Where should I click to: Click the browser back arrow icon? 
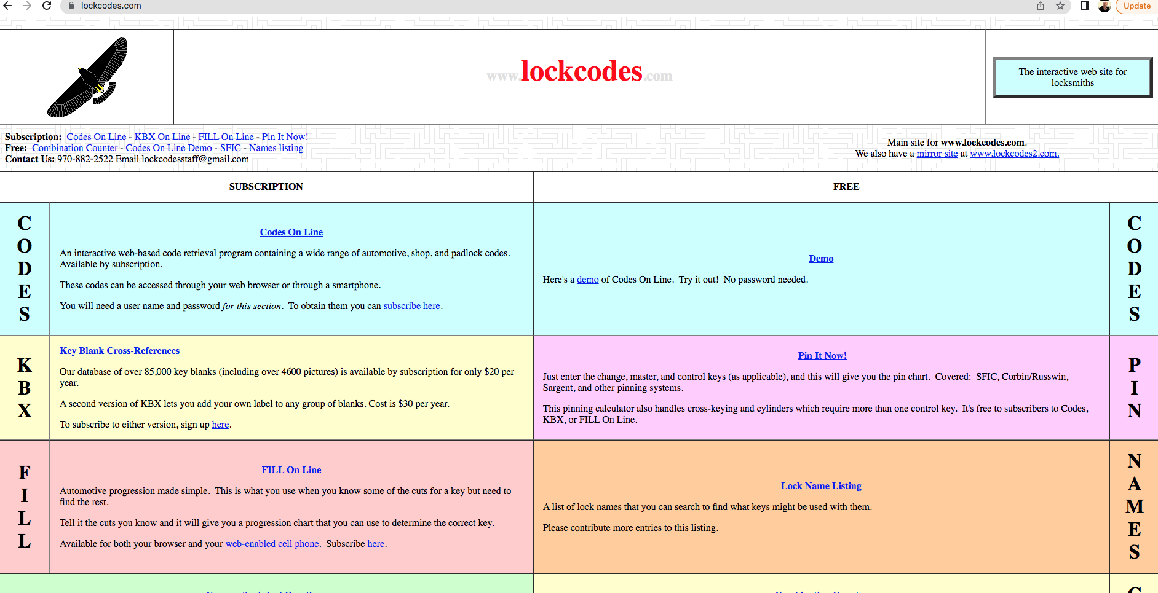(x=7, y=6)
